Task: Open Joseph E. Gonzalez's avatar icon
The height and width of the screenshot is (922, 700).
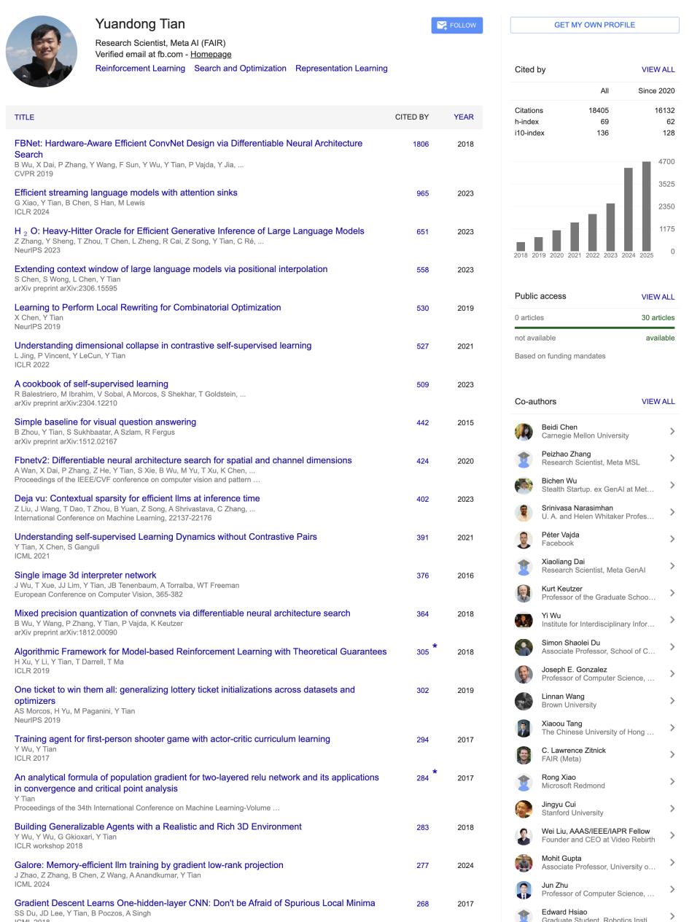Action: tap(524, 675)
